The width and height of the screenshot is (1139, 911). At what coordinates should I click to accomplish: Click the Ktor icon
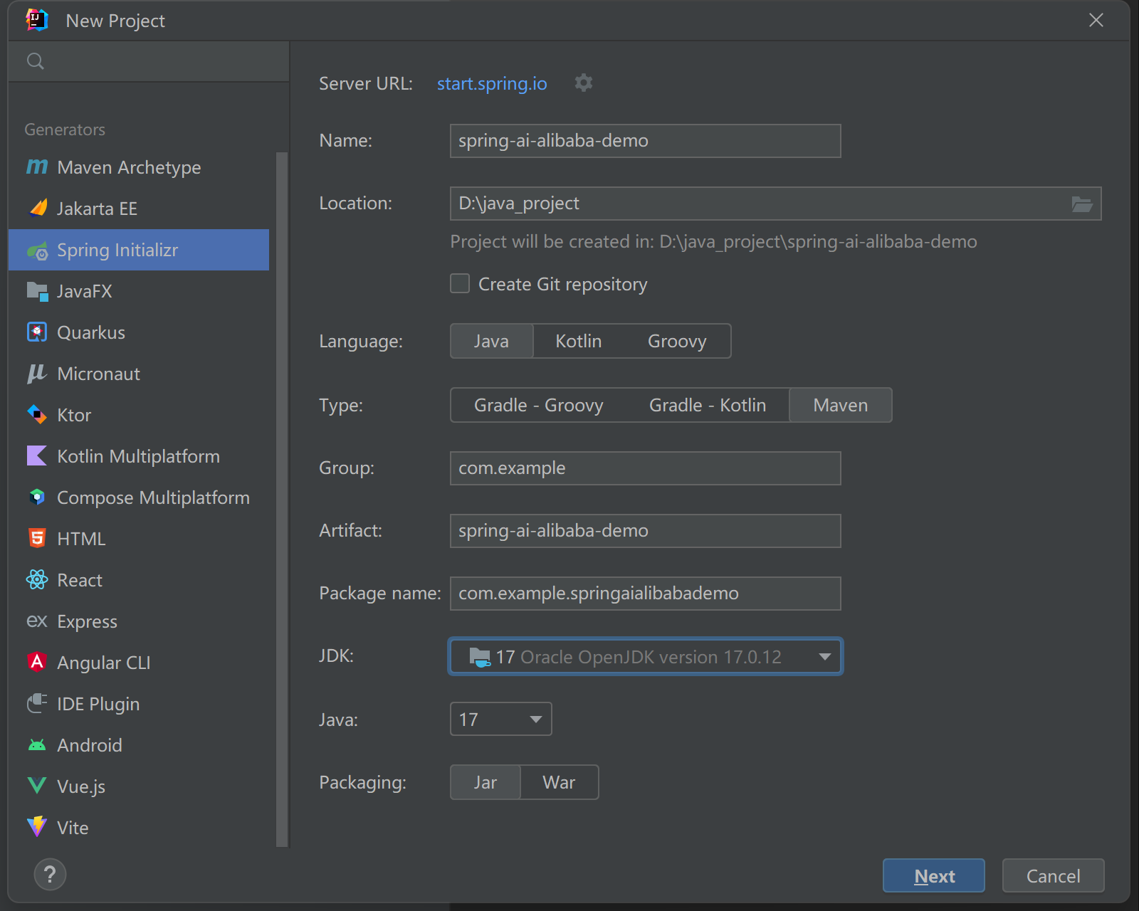click(37, 415)
